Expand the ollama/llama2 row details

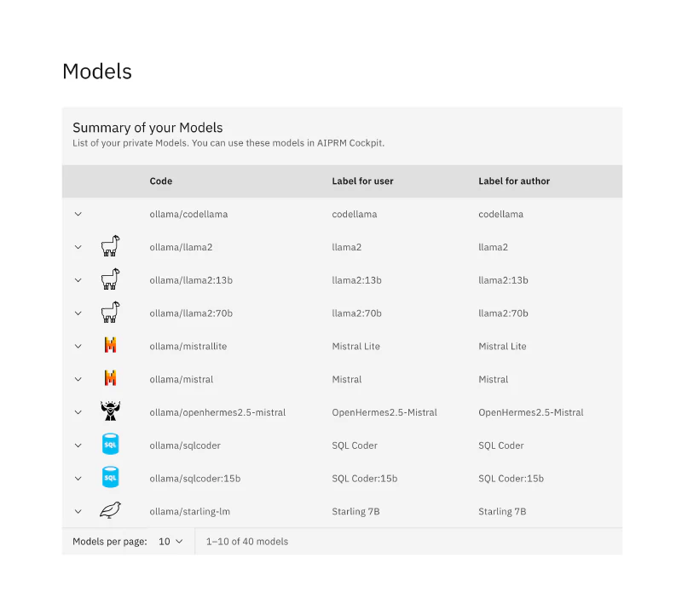pos(78,247)
